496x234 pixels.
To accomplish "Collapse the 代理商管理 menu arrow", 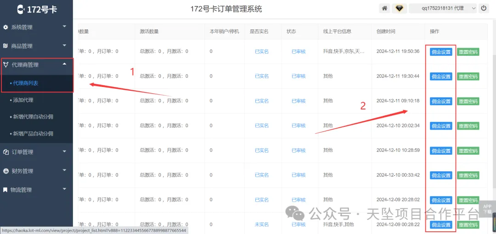I will [65, 64].
